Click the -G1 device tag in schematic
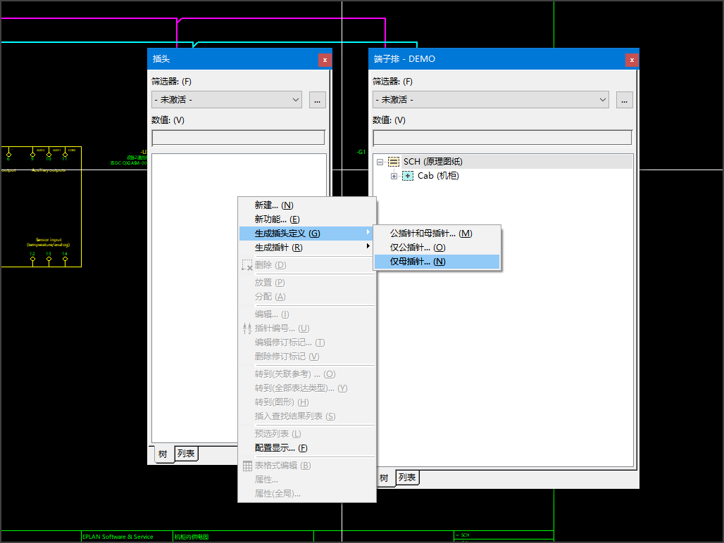Viewport: 724px width, 543px height. (x=361, y=152)
